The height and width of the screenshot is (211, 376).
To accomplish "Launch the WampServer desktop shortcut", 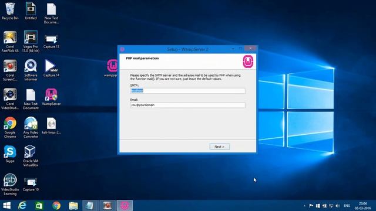I will tap(51, 97).
